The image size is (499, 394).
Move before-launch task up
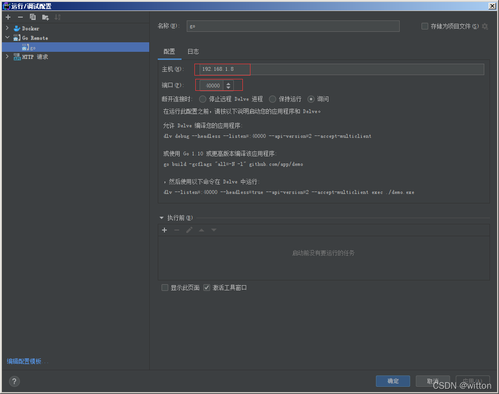pyautogui.click(x=202, y=230)
